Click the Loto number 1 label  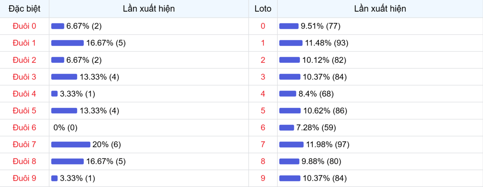pos(263,43)
